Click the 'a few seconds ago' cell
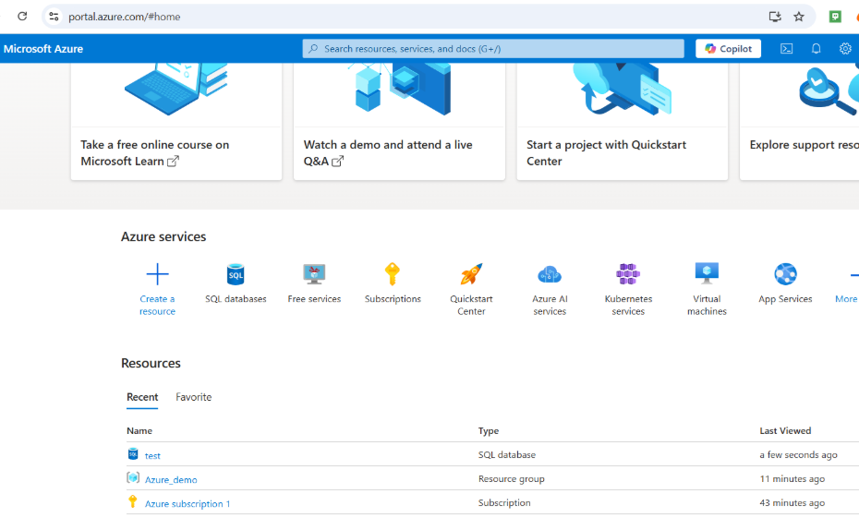The width and height of the screenshot is (859, 518). (x=798, y=455)
